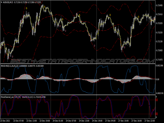The height and width of the screenshot is (123, 164).
Task: Click the 23 Dec 19:00 time label
Action: tap(45, 121)
